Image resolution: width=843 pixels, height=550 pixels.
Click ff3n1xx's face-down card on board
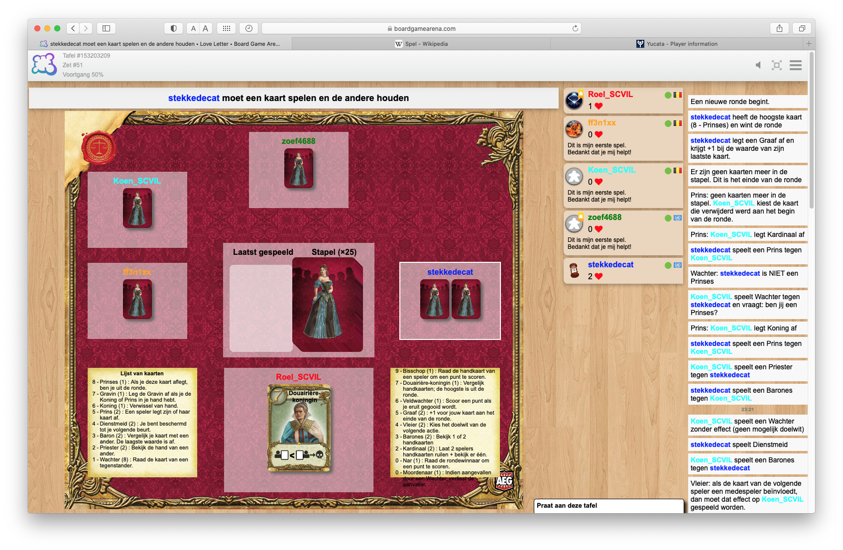tap(137, 299)
